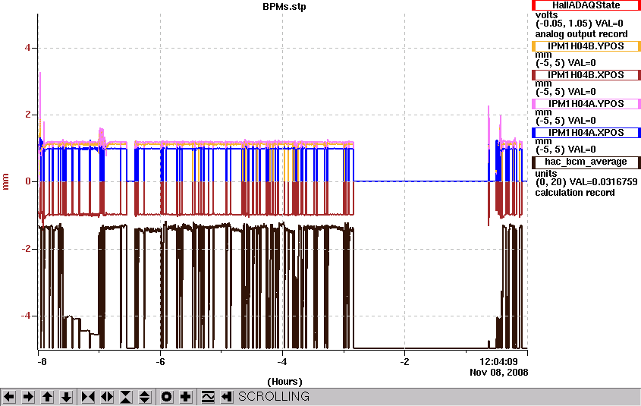Click the y-axis value 4 label
Viewport: 641px width, 406px height.
[x=27, y=48]
